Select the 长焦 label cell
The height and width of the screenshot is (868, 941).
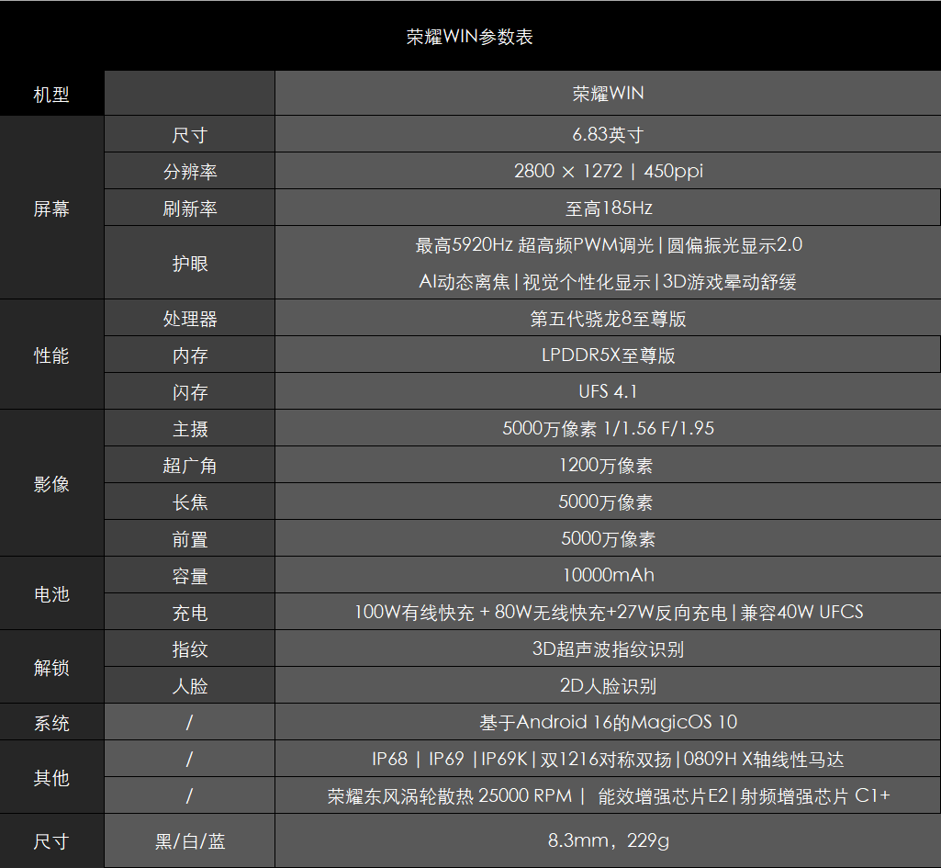190,502
